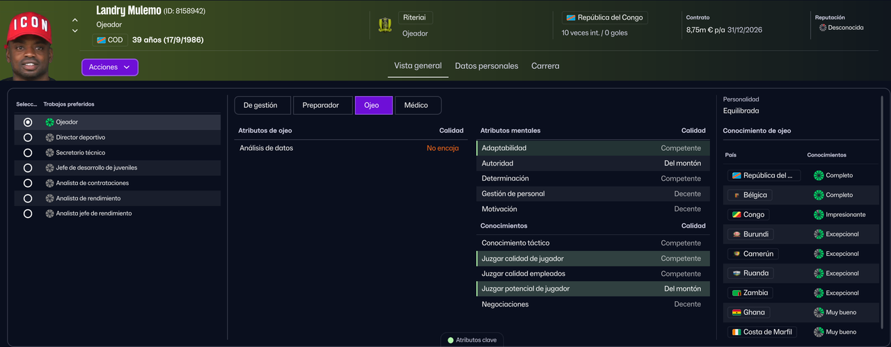Viewport: 891px width, 347px height.
Task: Click the Riteriai club name button
Action: (416, 17)
